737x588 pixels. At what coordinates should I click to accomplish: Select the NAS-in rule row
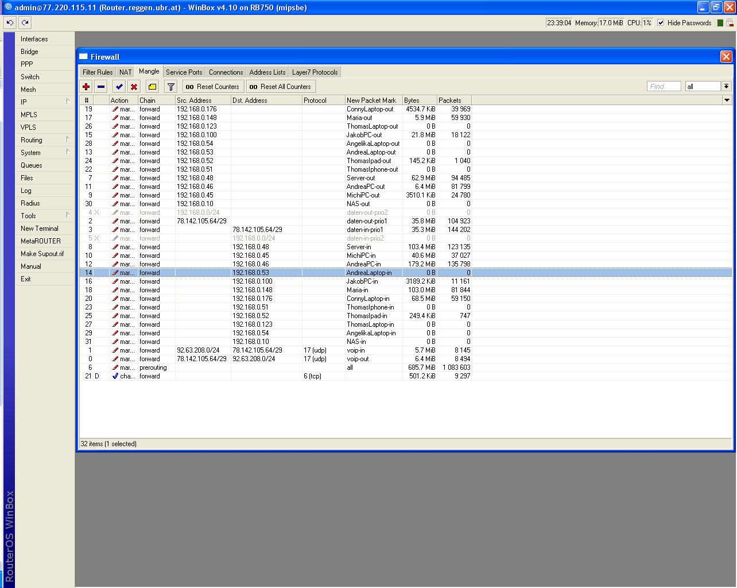tap(406, 342)
